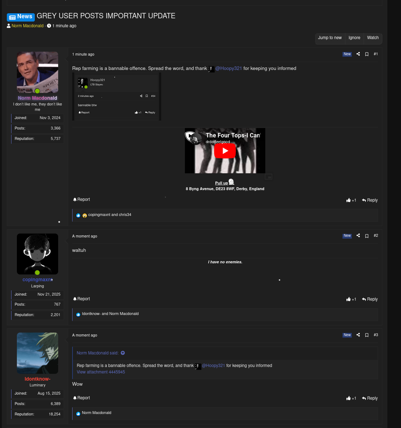Enable Watch for this thread

tap(373, 38)
